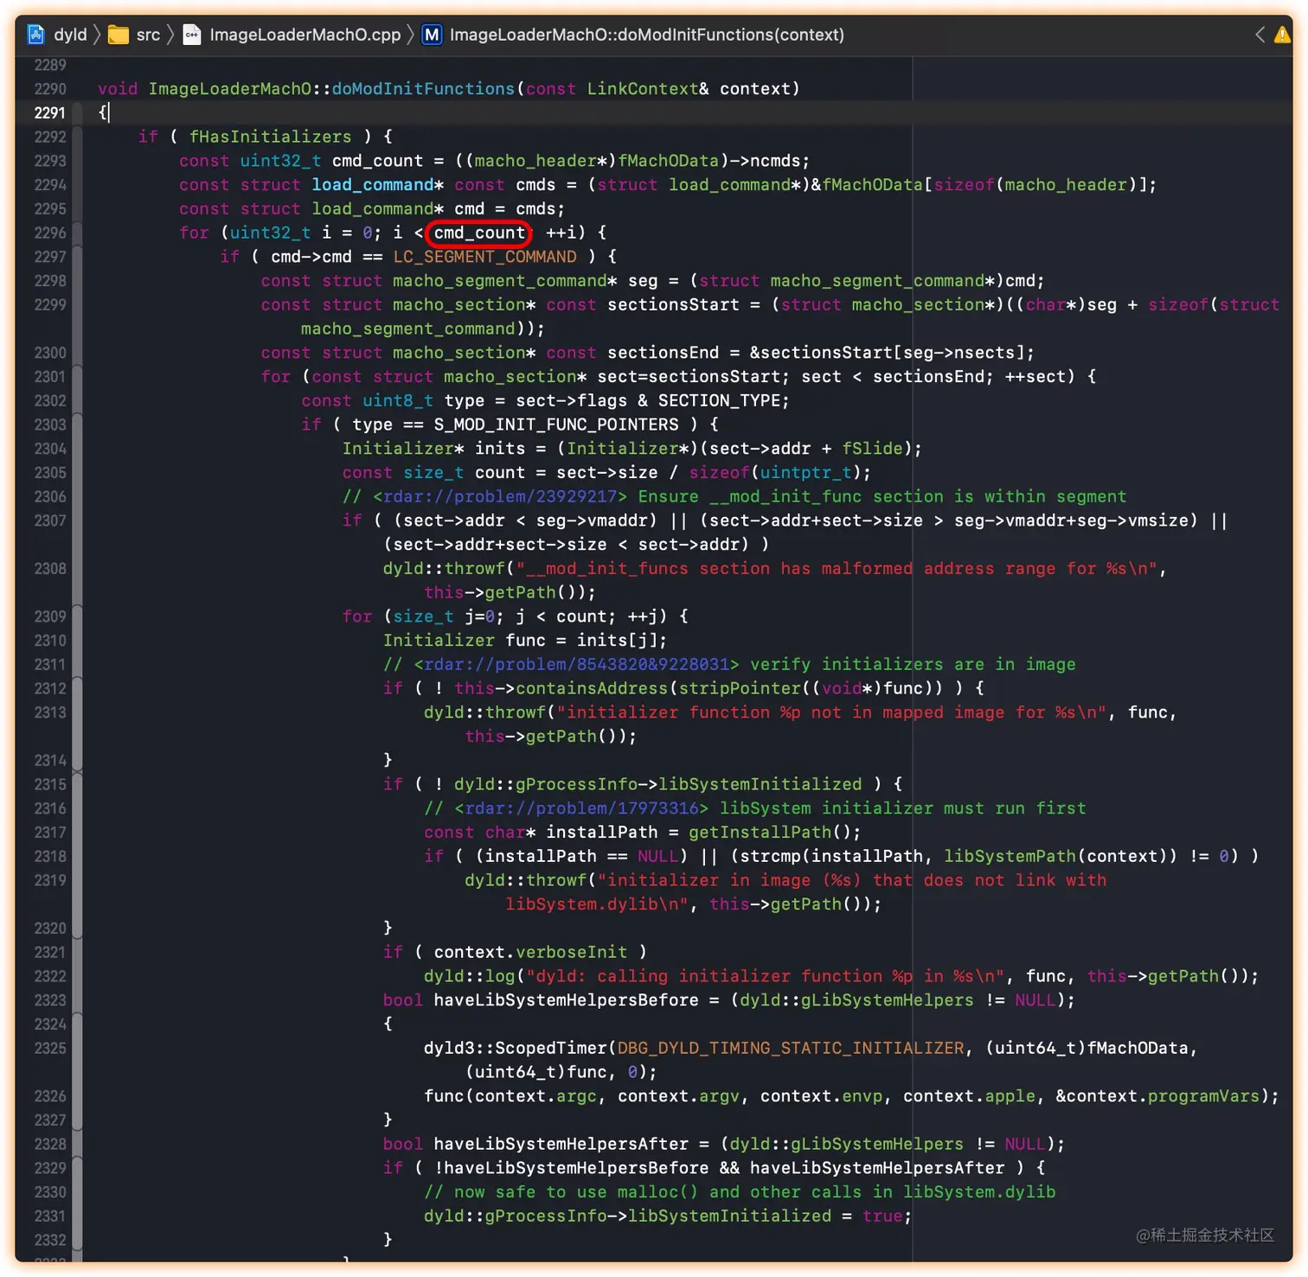Click context.programVars on line 2326
Viewport: 1308px width, 1277px height.
[x=1163, y=1095]
